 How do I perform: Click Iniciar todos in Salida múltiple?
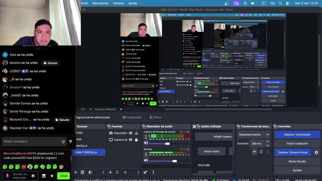(x=211, y=151)
